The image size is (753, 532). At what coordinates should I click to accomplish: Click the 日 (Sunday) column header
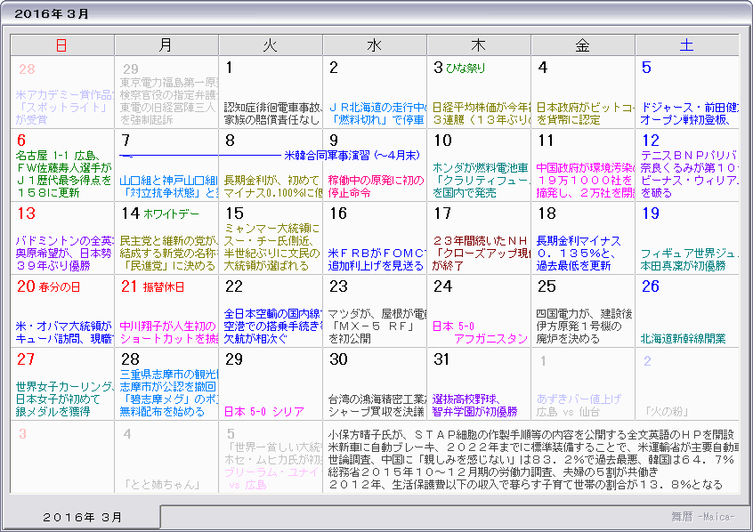[x=62, y=45]
